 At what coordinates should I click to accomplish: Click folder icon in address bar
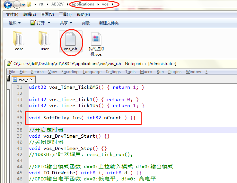(29, 4)
